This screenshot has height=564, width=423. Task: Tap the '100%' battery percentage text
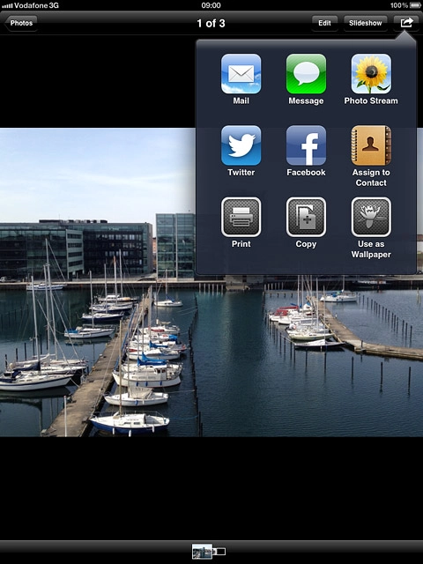[399, 5]
